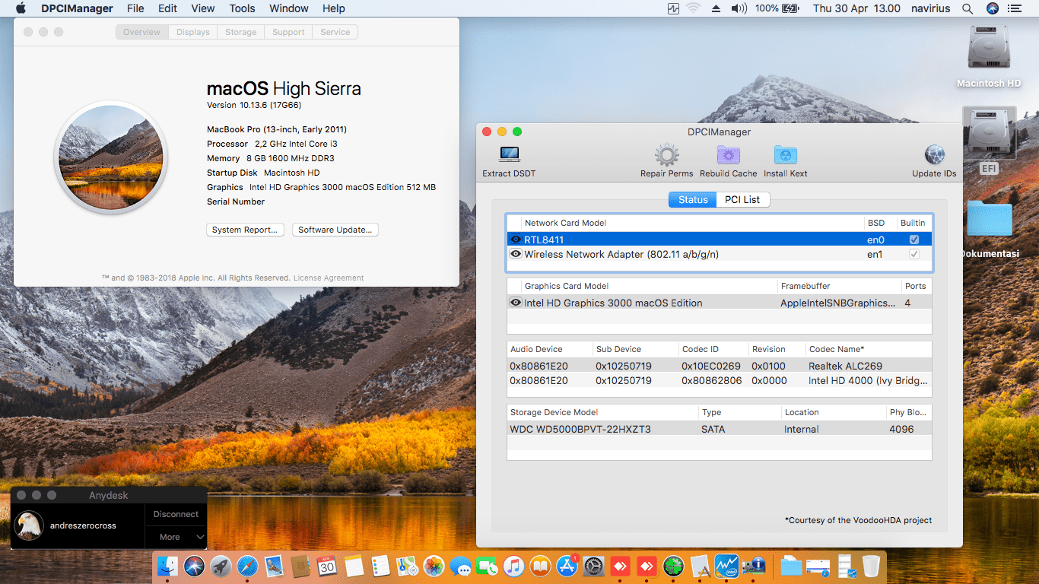Open Messages from the Dock
The image size is (1039, 584).
460,566
